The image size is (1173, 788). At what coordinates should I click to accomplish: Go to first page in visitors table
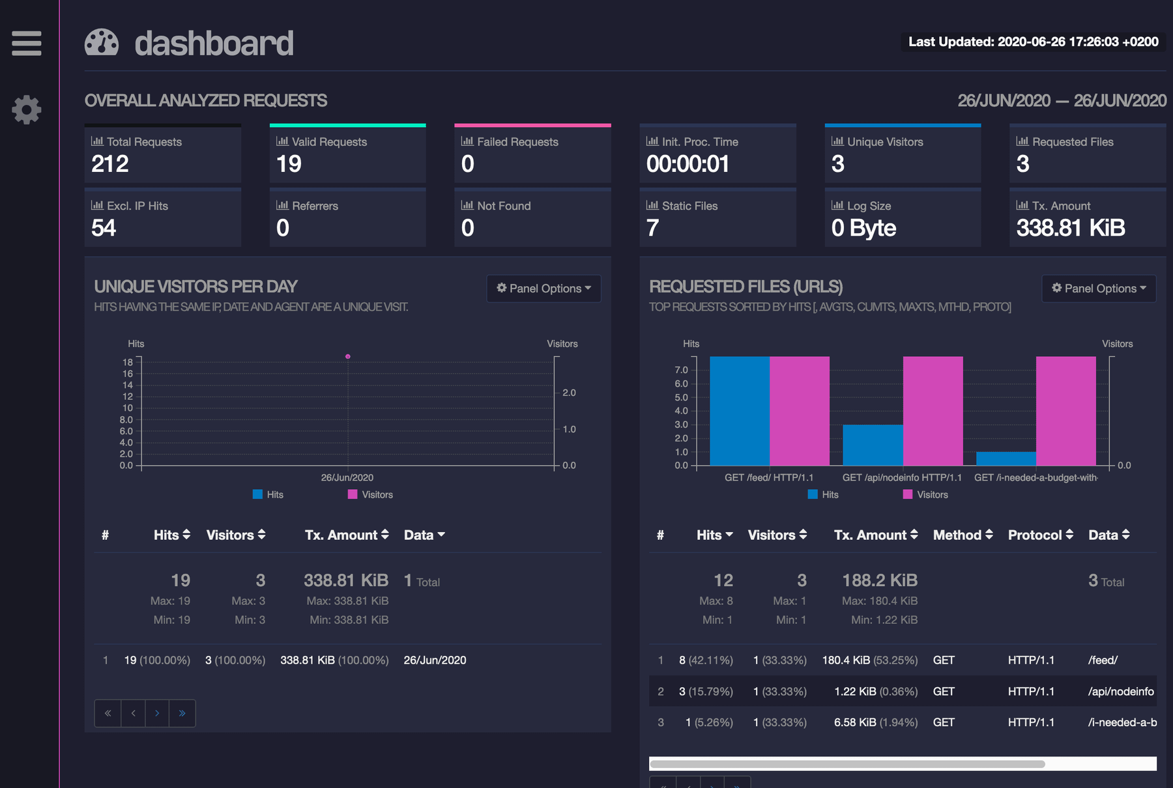[108, 713]
